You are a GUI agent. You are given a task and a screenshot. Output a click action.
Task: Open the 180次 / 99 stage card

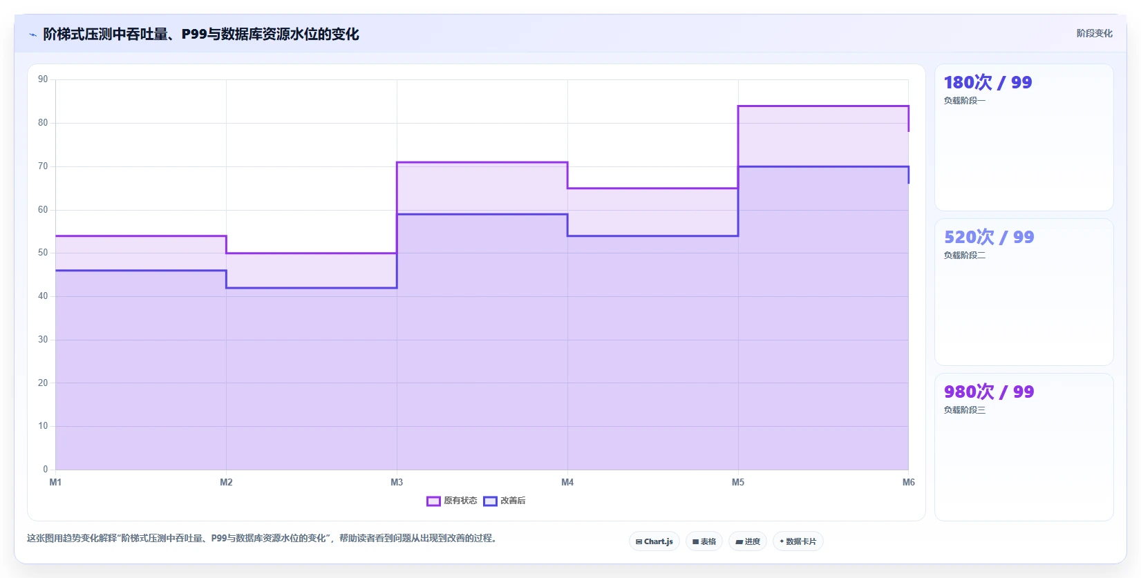coord(1024,137)
